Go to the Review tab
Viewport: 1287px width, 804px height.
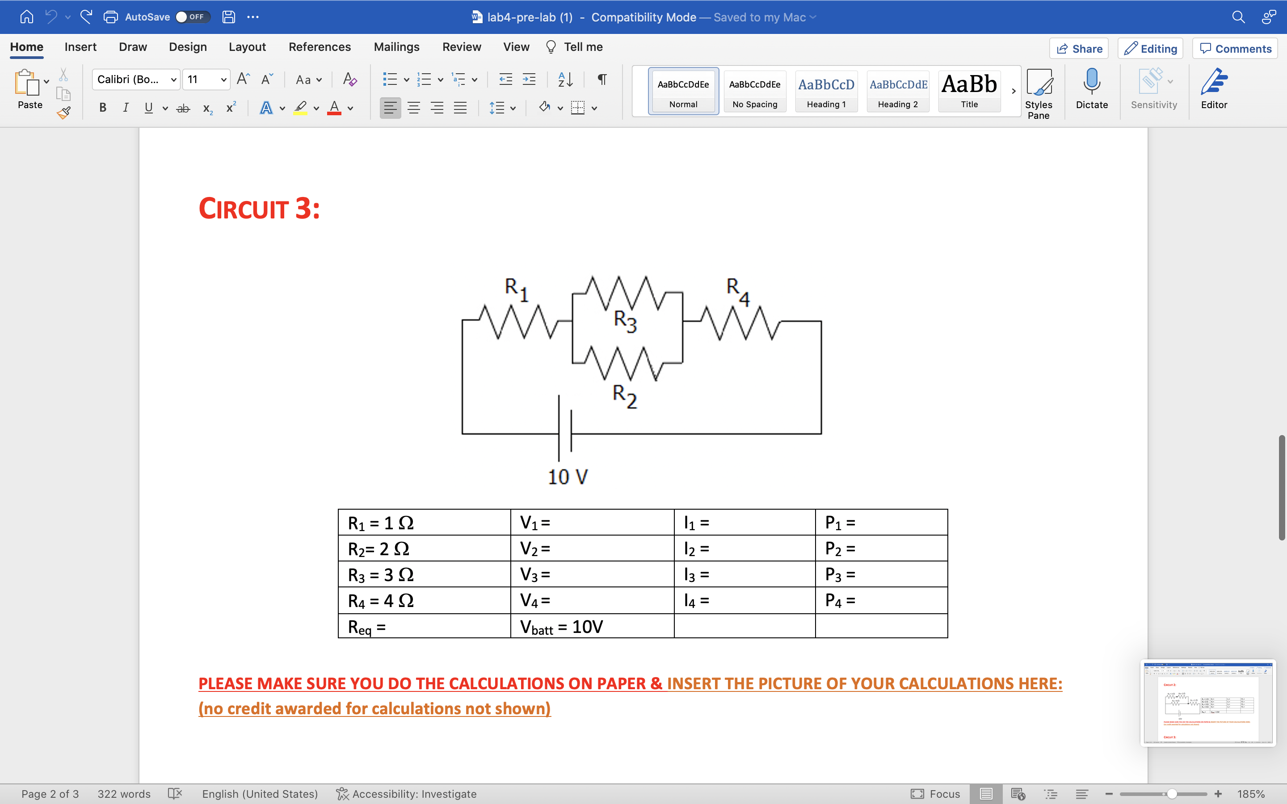pos(462,47)
